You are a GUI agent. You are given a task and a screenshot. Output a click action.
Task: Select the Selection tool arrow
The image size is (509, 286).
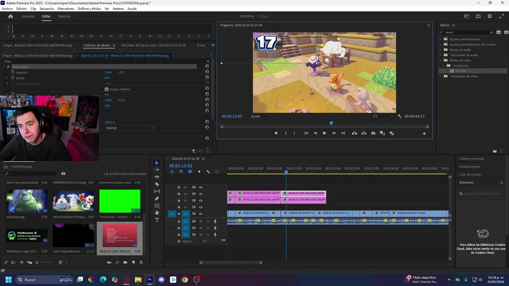click(x=157, y=163)
